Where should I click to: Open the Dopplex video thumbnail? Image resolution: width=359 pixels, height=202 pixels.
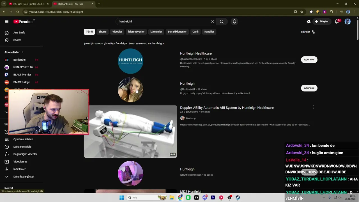(x=130, y=132)
